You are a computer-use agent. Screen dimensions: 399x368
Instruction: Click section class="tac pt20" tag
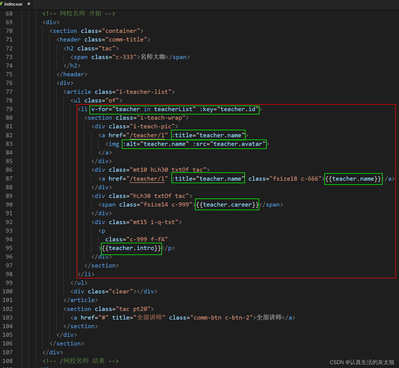click(109, 309)
